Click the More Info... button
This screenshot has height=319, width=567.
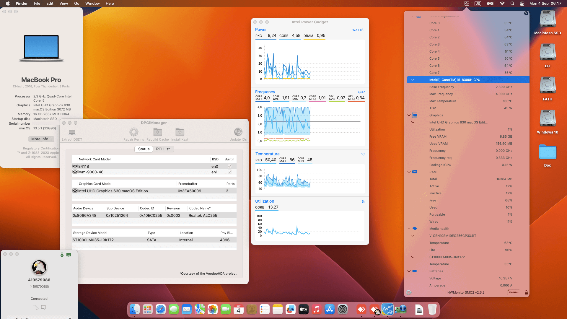[x=41, y=139]
